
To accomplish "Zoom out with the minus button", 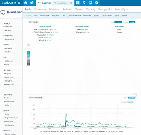I will click(x=29, y=47).
